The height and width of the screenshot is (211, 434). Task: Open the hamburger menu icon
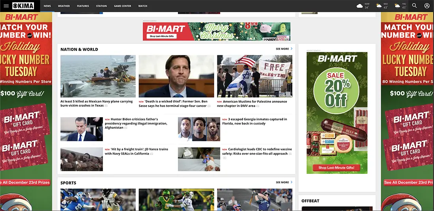click(x=6, y=6)
